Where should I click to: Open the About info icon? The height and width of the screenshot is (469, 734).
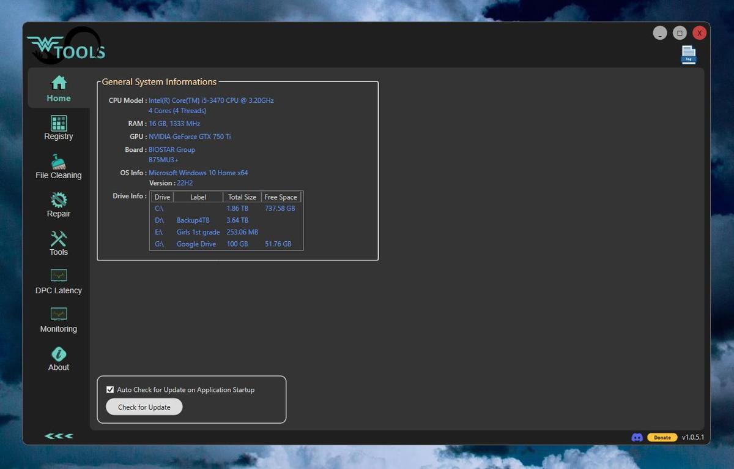59,354
